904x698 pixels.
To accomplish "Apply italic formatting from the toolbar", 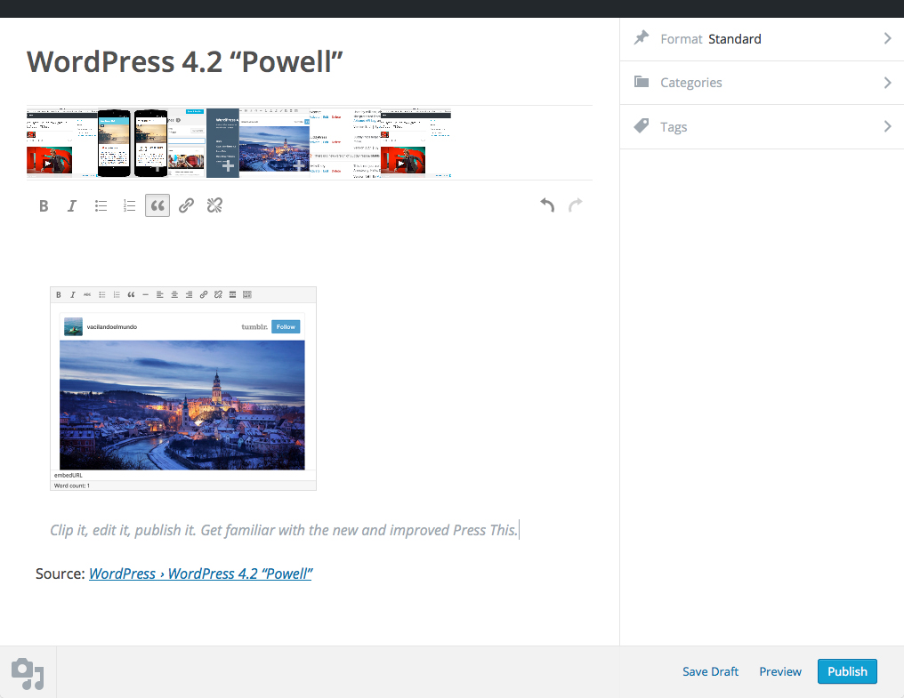I will tap(71, 205).
